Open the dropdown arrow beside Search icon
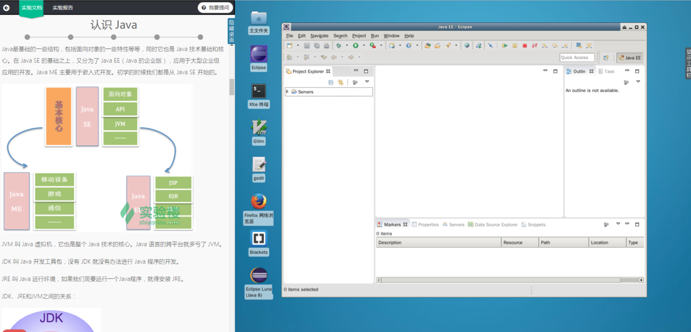691x332 pixels. tap(456, 46)
